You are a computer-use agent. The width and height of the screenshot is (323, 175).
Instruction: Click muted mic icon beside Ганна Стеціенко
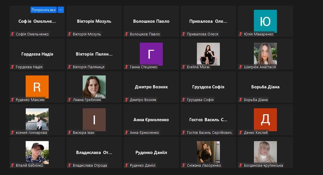126,67
